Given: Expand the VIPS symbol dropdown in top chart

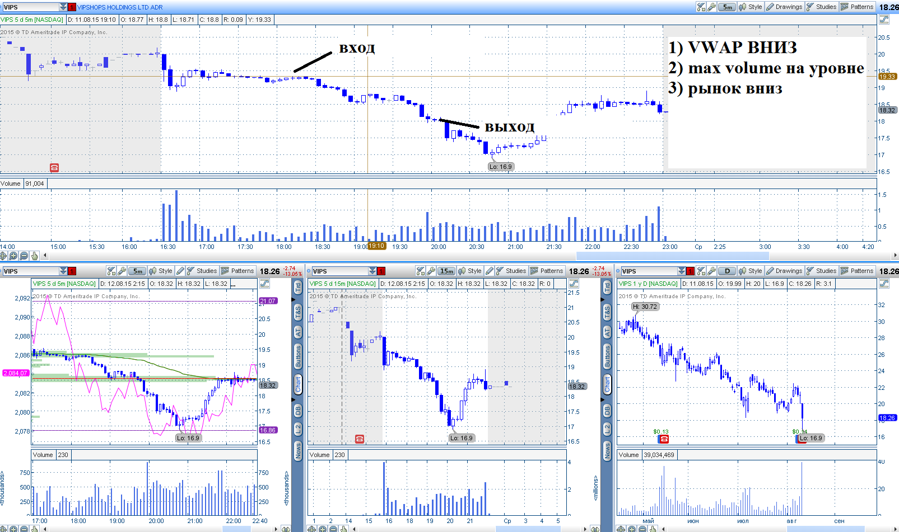Looking at the screenshot, I should tap(63, 7).
